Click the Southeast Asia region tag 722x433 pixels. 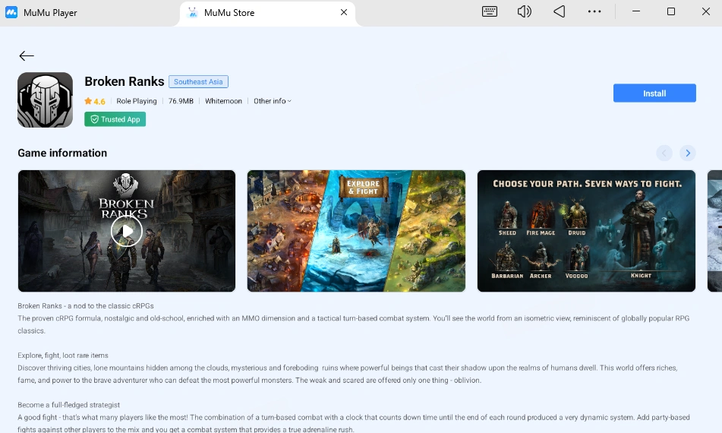coord(198,81)
